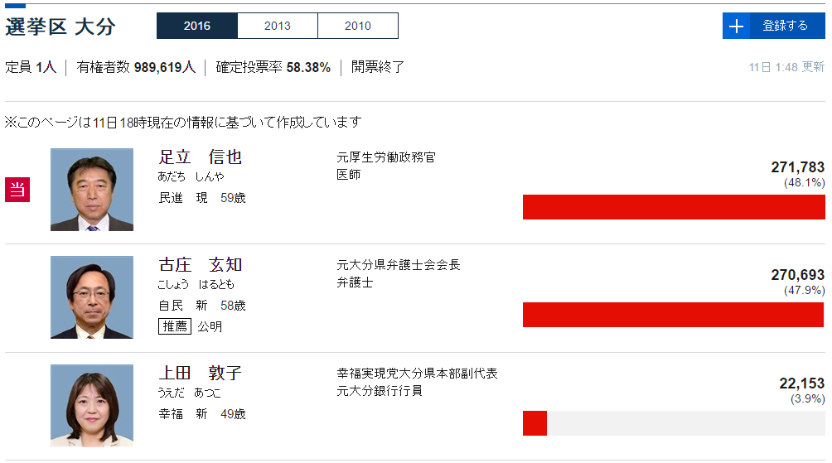Screen dimensions: 832x463
Task: Click the 確定投票率 58.38% text
Action: (x=273, y=67)
